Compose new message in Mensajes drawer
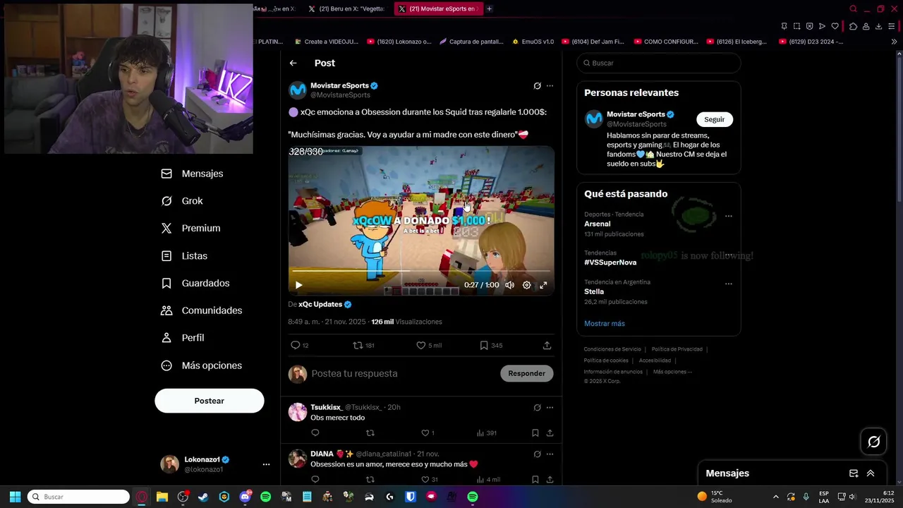The width and height of the screenshot is (903, 508). (854, 473)
